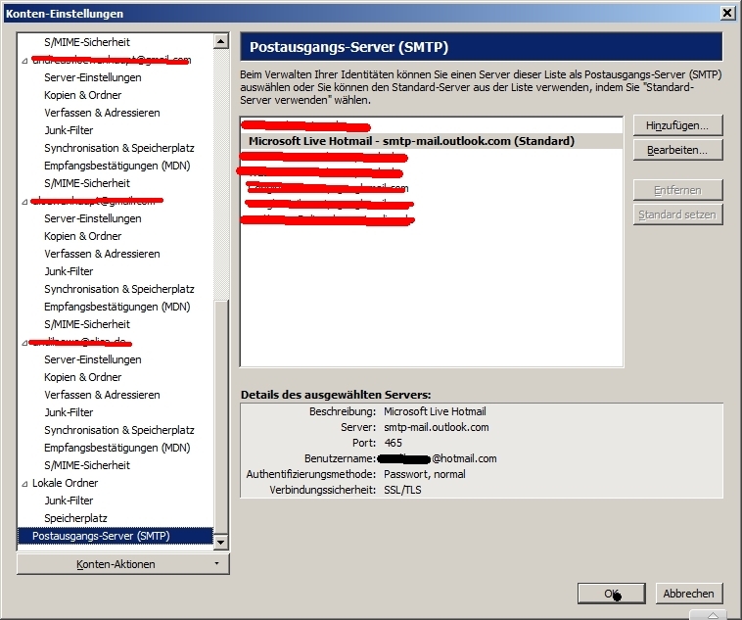Click the account tree scrollbar thumb

[221, 417]
